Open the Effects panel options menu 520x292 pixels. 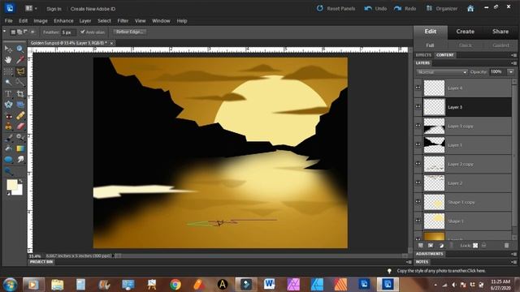coord(513,55)
